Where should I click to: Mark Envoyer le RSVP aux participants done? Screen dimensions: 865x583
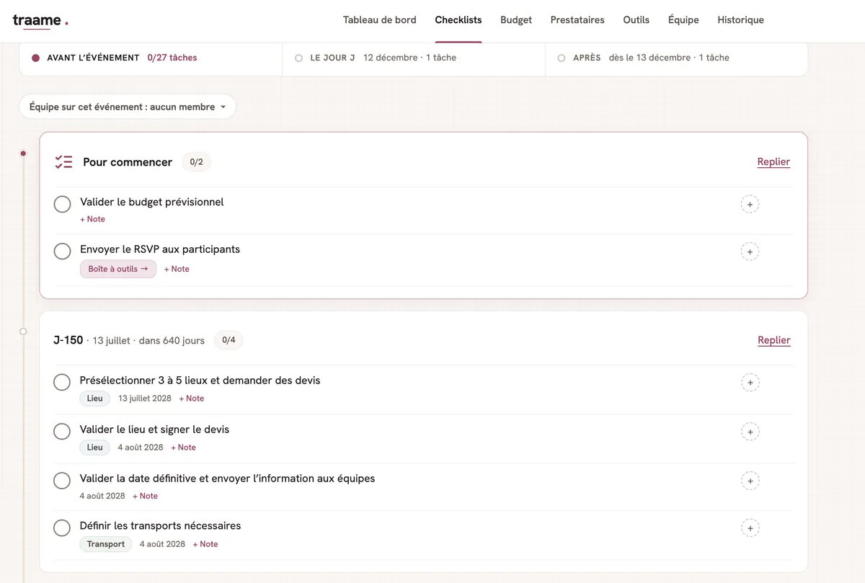point(63,251)
